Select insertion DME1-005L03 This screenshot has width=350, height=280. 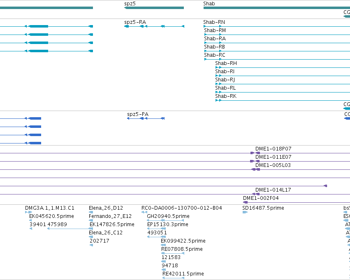(273, 165)
